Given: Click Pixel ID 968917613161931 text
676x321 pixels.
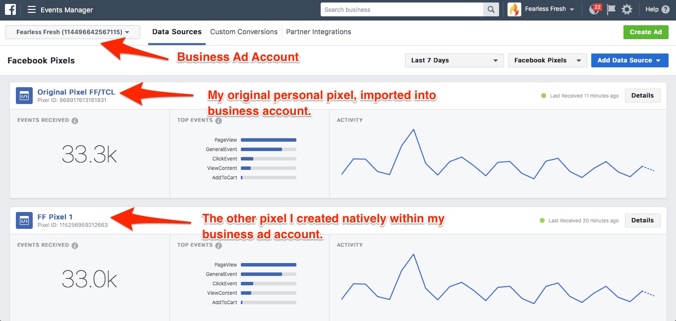Looking at the screenshot, I should point(72,100).
